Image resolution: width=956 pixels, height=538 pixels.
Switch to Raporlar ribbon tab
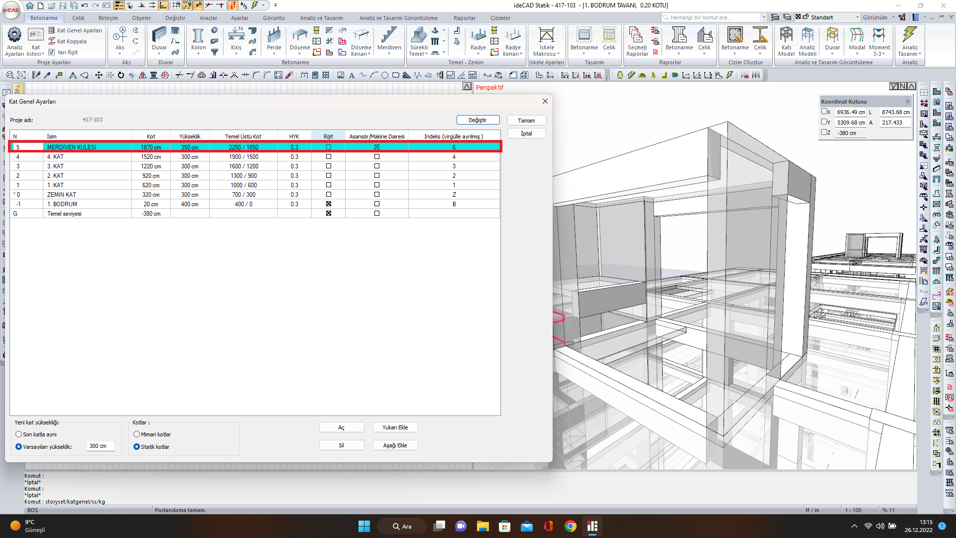pyautogui.click(x=464, y=18)
